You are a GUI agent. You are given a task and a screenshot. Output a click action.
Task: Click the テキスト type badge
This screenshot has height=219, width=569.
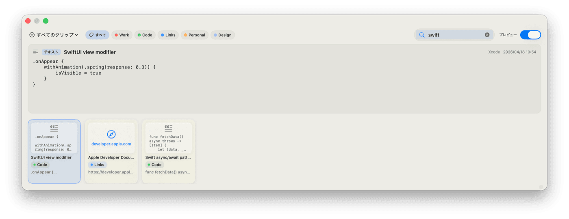pyautogui.click(x=51, y=52)
